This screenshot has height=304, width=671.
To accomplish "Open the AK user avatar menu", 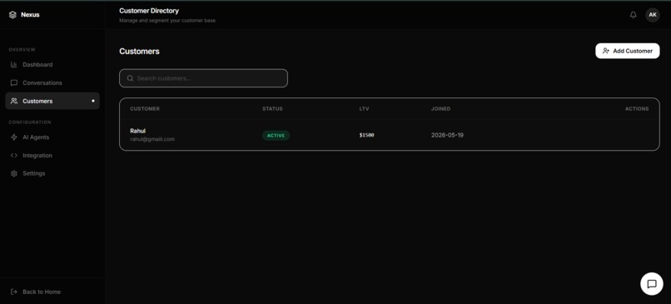I will point(653,15).
